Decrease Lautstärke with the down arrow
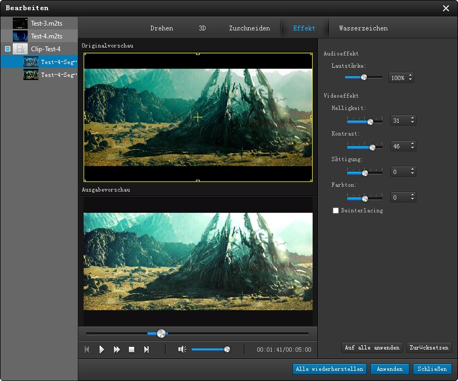 click(411, 80)
